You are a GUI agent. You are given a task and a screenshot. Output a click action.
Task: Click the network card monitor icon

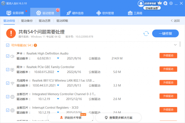point(12,70)
